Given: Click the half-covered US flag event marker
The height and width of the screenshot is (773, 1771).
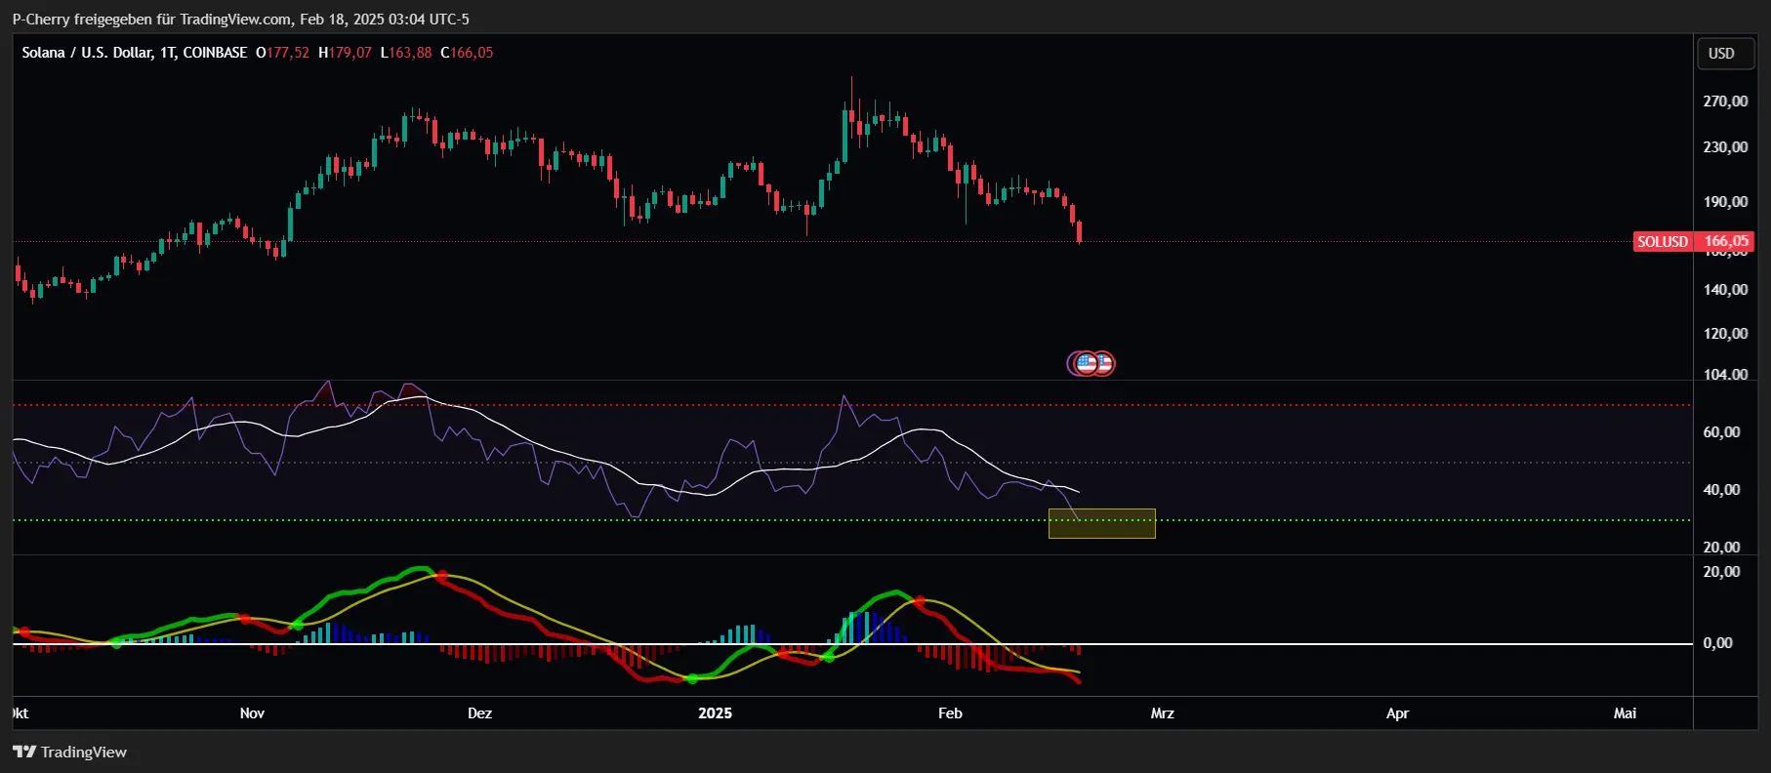Looking at the screenshot, I should pyautogui.click(x=1106, y=364).
